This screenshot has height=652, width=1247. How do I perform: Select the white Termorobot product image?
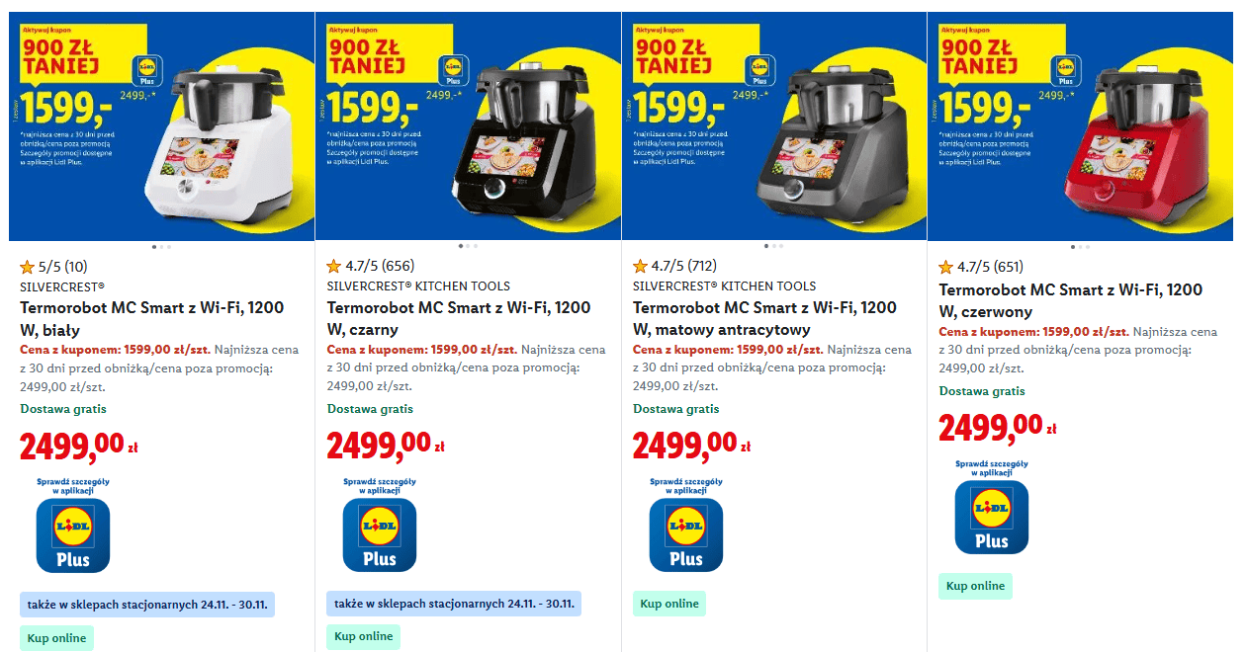(161, 125)
